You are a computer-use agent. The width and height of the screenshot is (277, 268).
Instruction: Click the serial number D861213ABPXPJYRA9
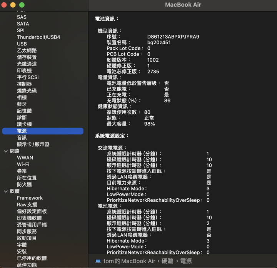coord(173,37)
